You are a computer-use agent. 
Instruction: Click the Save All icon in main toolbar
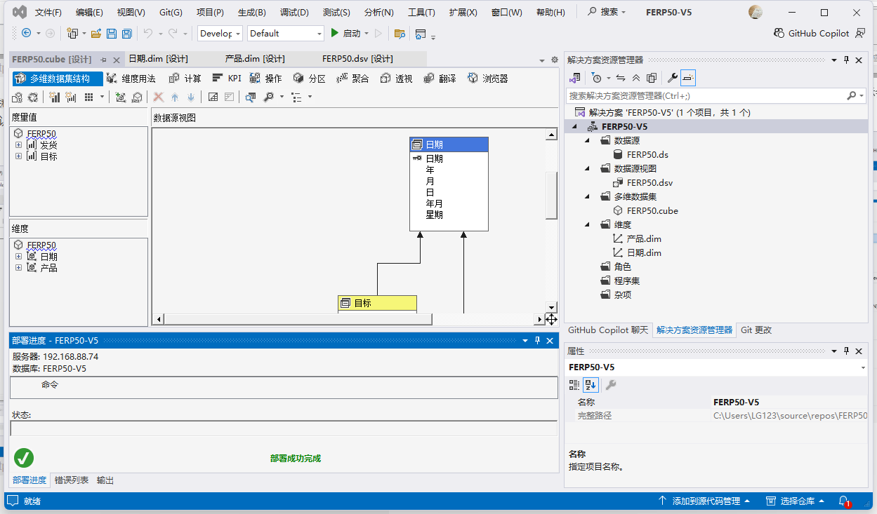(x=127, y=33)
